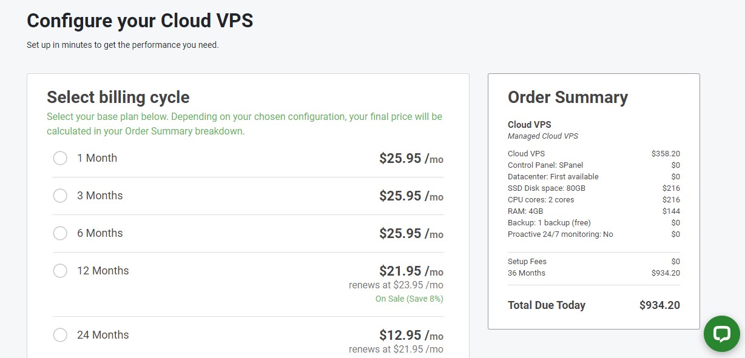Select the 24 Months radio button

(60, 335)
